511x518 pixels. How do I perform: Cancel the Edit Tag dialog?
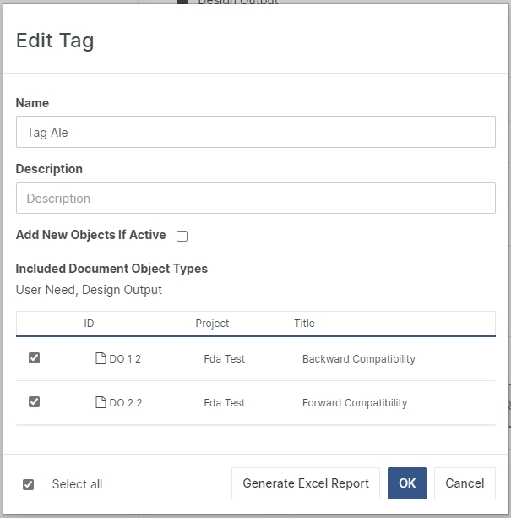[465, 483]
